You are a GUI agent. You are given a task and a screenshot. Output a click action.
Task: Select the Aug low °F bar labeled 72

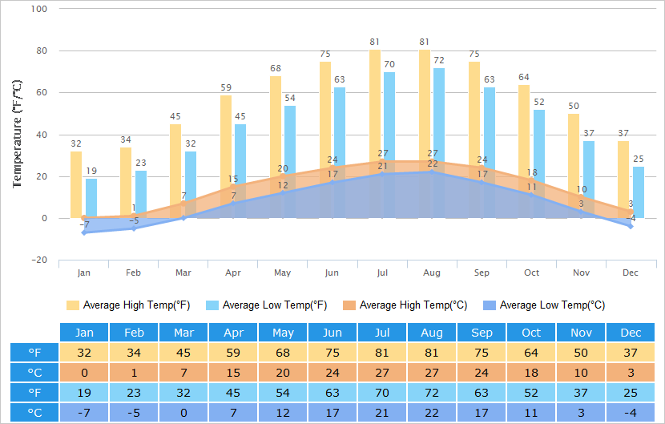tap(439, 143)
